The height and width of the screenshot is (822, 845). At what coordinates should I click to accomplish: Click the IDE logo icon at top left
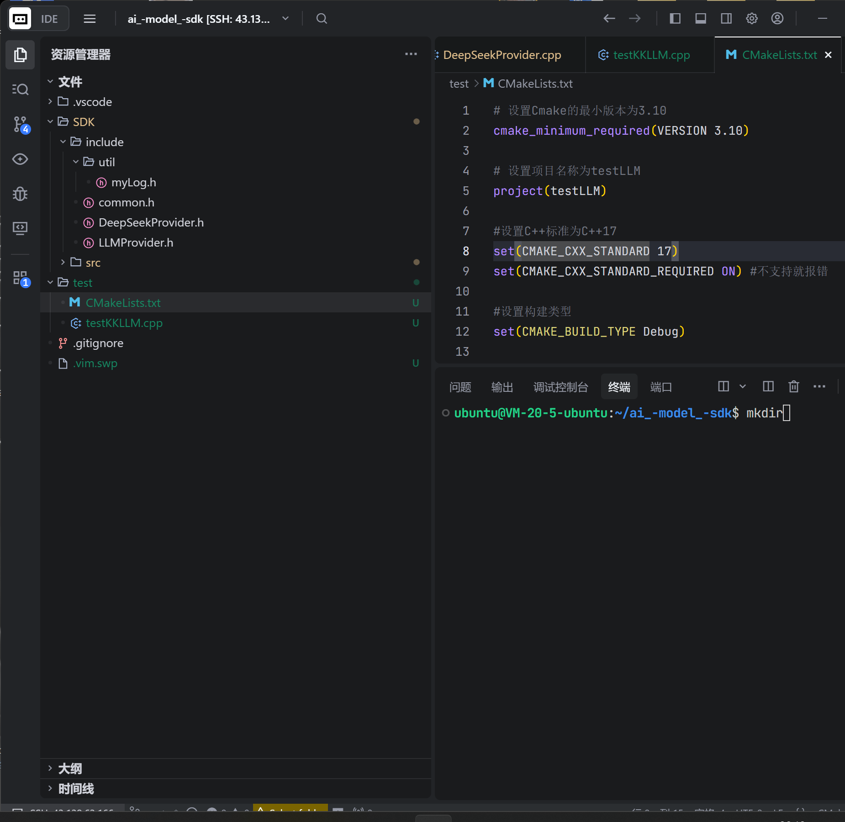click(20, 19)
